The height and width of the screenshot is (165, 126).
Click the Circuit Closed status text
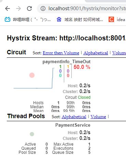(78, 97)
